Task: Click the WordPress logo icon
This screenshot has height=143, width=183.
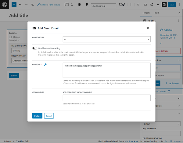Action: tap(5, 5)
